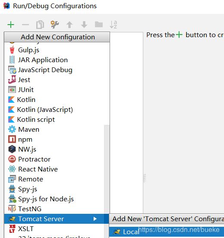Select Kotlin (JavaScript) entry
Screen dimensions: 224x238
(57, 109)
